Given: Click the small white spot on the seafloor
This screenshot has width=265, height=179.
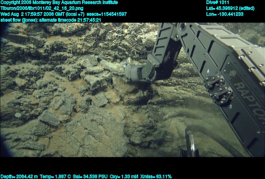Looking at the screenshot, I should (18, 115).
